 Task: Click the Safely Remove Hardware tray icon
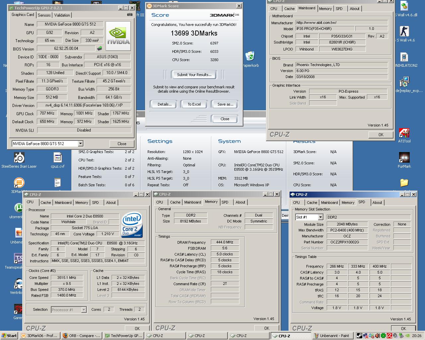[x=401, y=336]
